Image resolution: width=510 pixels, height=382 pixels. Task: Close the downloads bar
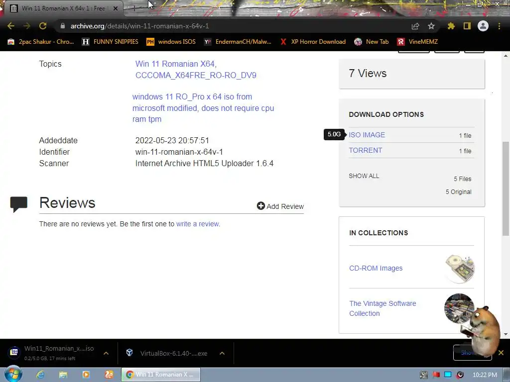pos(501,353)
